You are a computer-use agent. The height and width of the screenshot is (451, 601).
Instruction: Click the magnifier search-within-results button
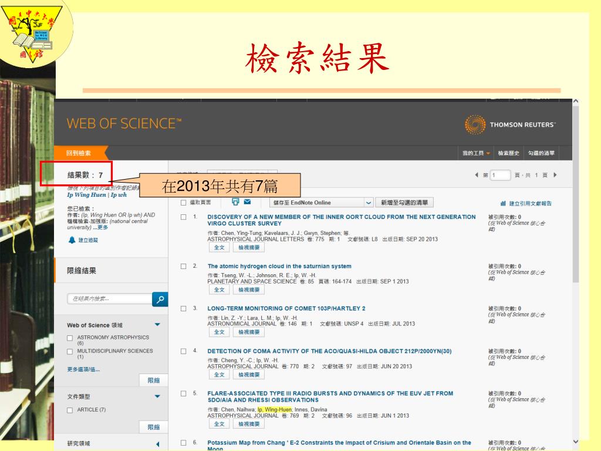click(160, 299)
